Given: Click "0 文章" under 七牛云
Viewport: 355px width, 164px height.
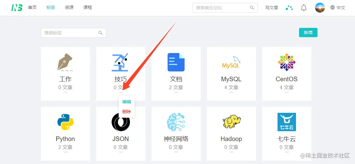Looking at the screenshot, I should point(287,147).
